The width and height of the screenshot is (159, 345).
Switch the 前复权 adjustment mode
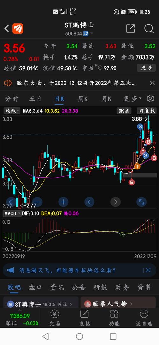click(x=147, y=111)
